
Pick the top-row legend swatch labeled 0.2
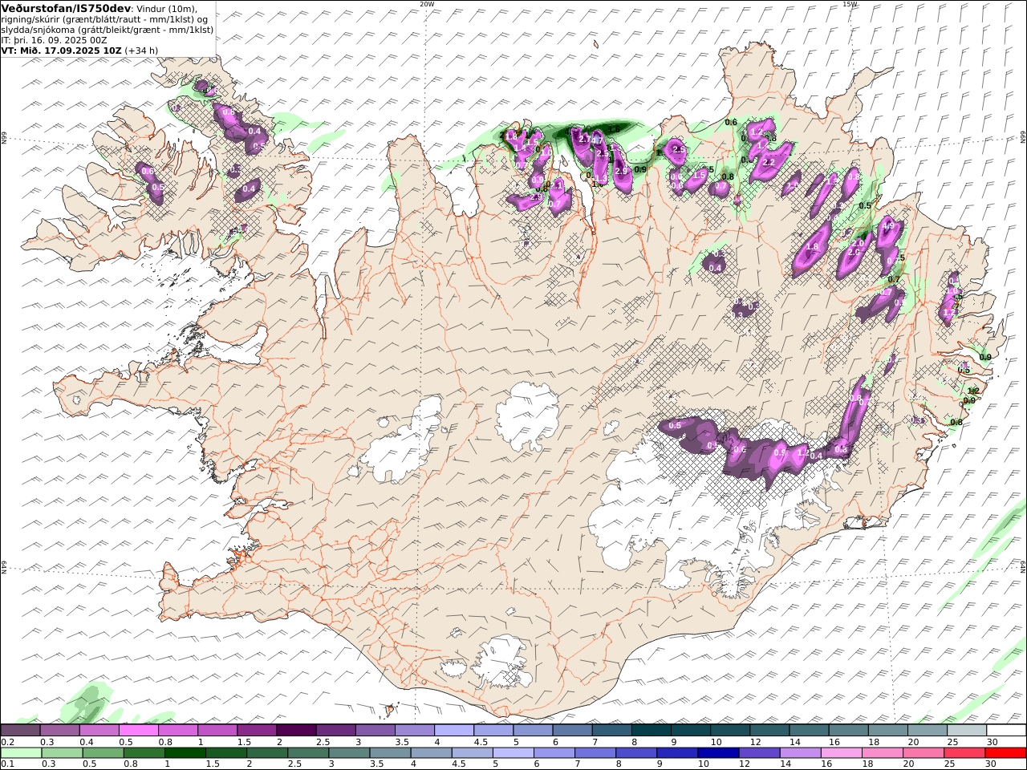20,731
